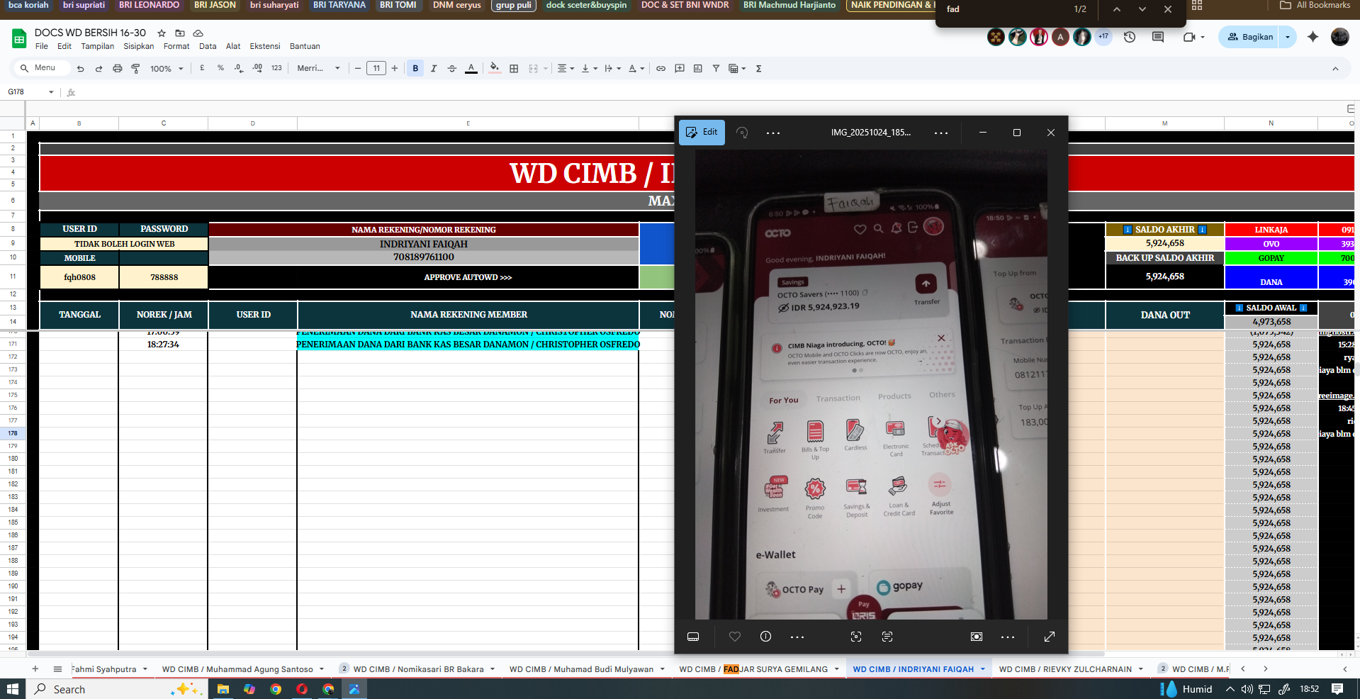Open Windows Start menu
Screen dimensions: 1360x699
(12, 689)
